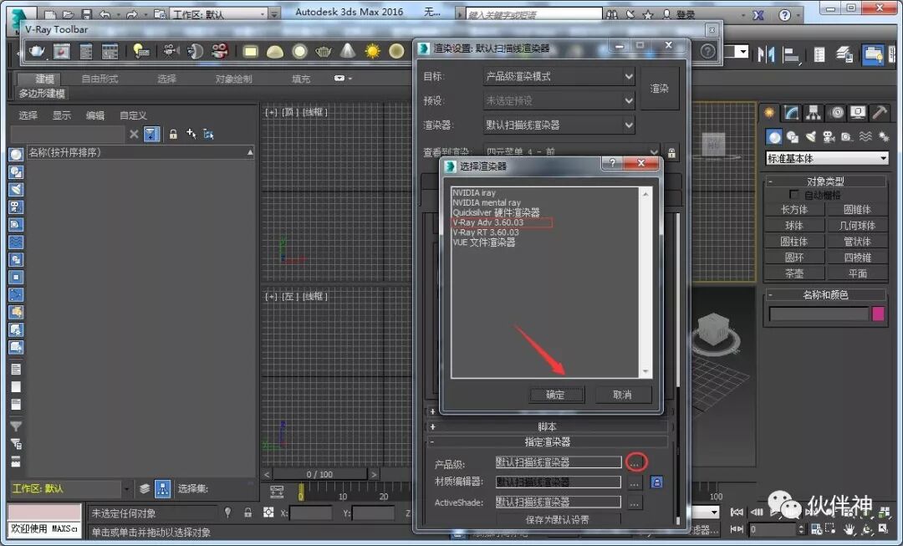The width and height of the screenshot is (903, 546).
Task: Click the scene explorer lock icon
Action: coord(173,134)
